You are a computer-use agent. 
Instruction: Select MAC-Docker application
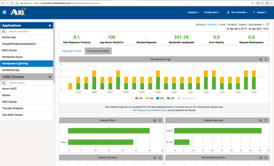27,51
